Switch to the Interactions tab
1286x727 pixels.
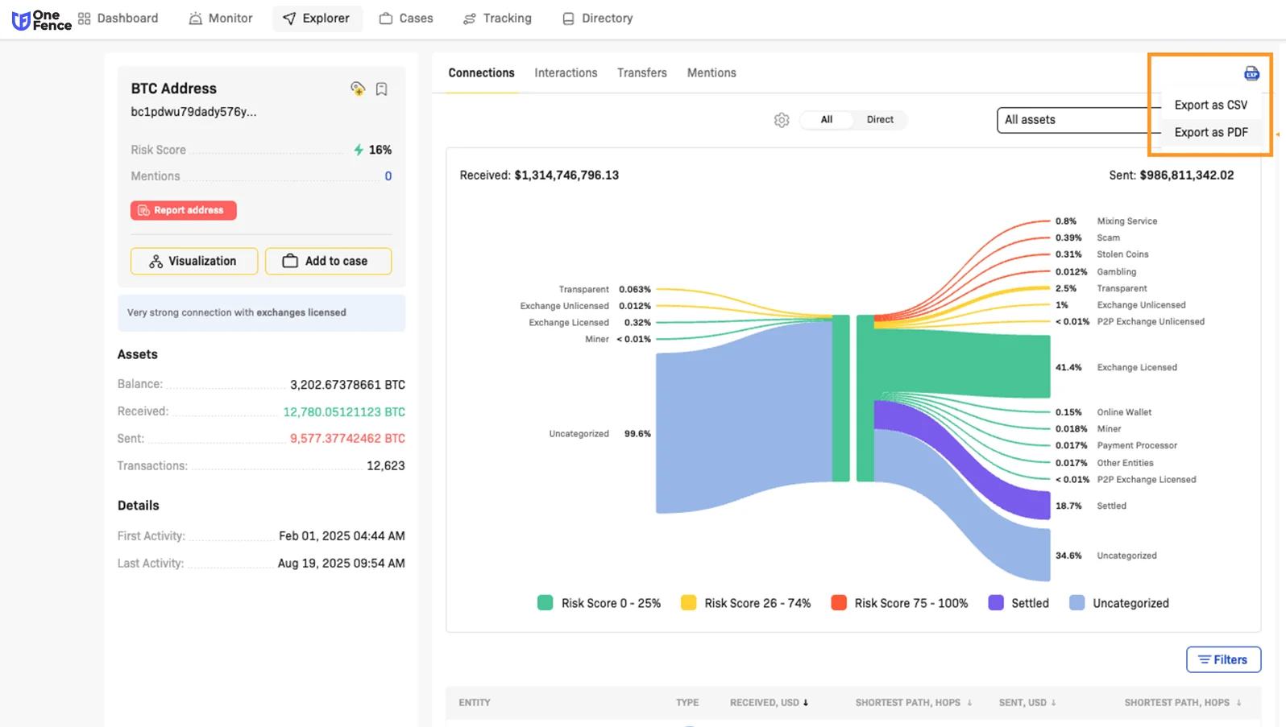(x=566, y=72)
